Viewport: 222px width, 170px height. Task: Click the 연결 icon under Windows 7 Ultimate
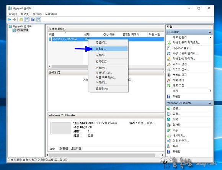pos(169,108)
